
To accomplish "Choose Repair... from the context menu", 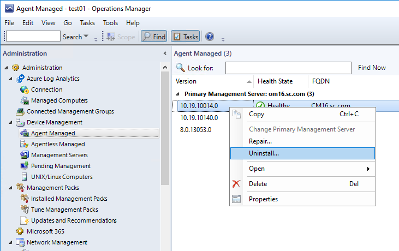I will coord(302,141).
